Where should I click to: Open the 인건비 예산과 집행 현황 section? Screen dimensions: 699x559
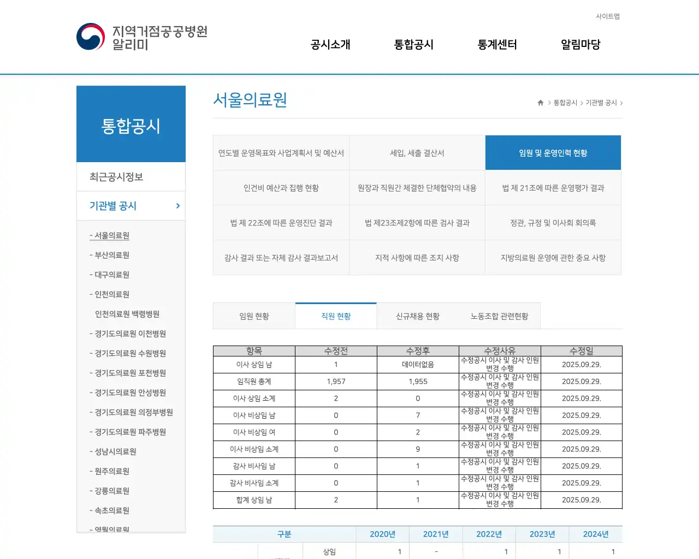coord(281,187)
